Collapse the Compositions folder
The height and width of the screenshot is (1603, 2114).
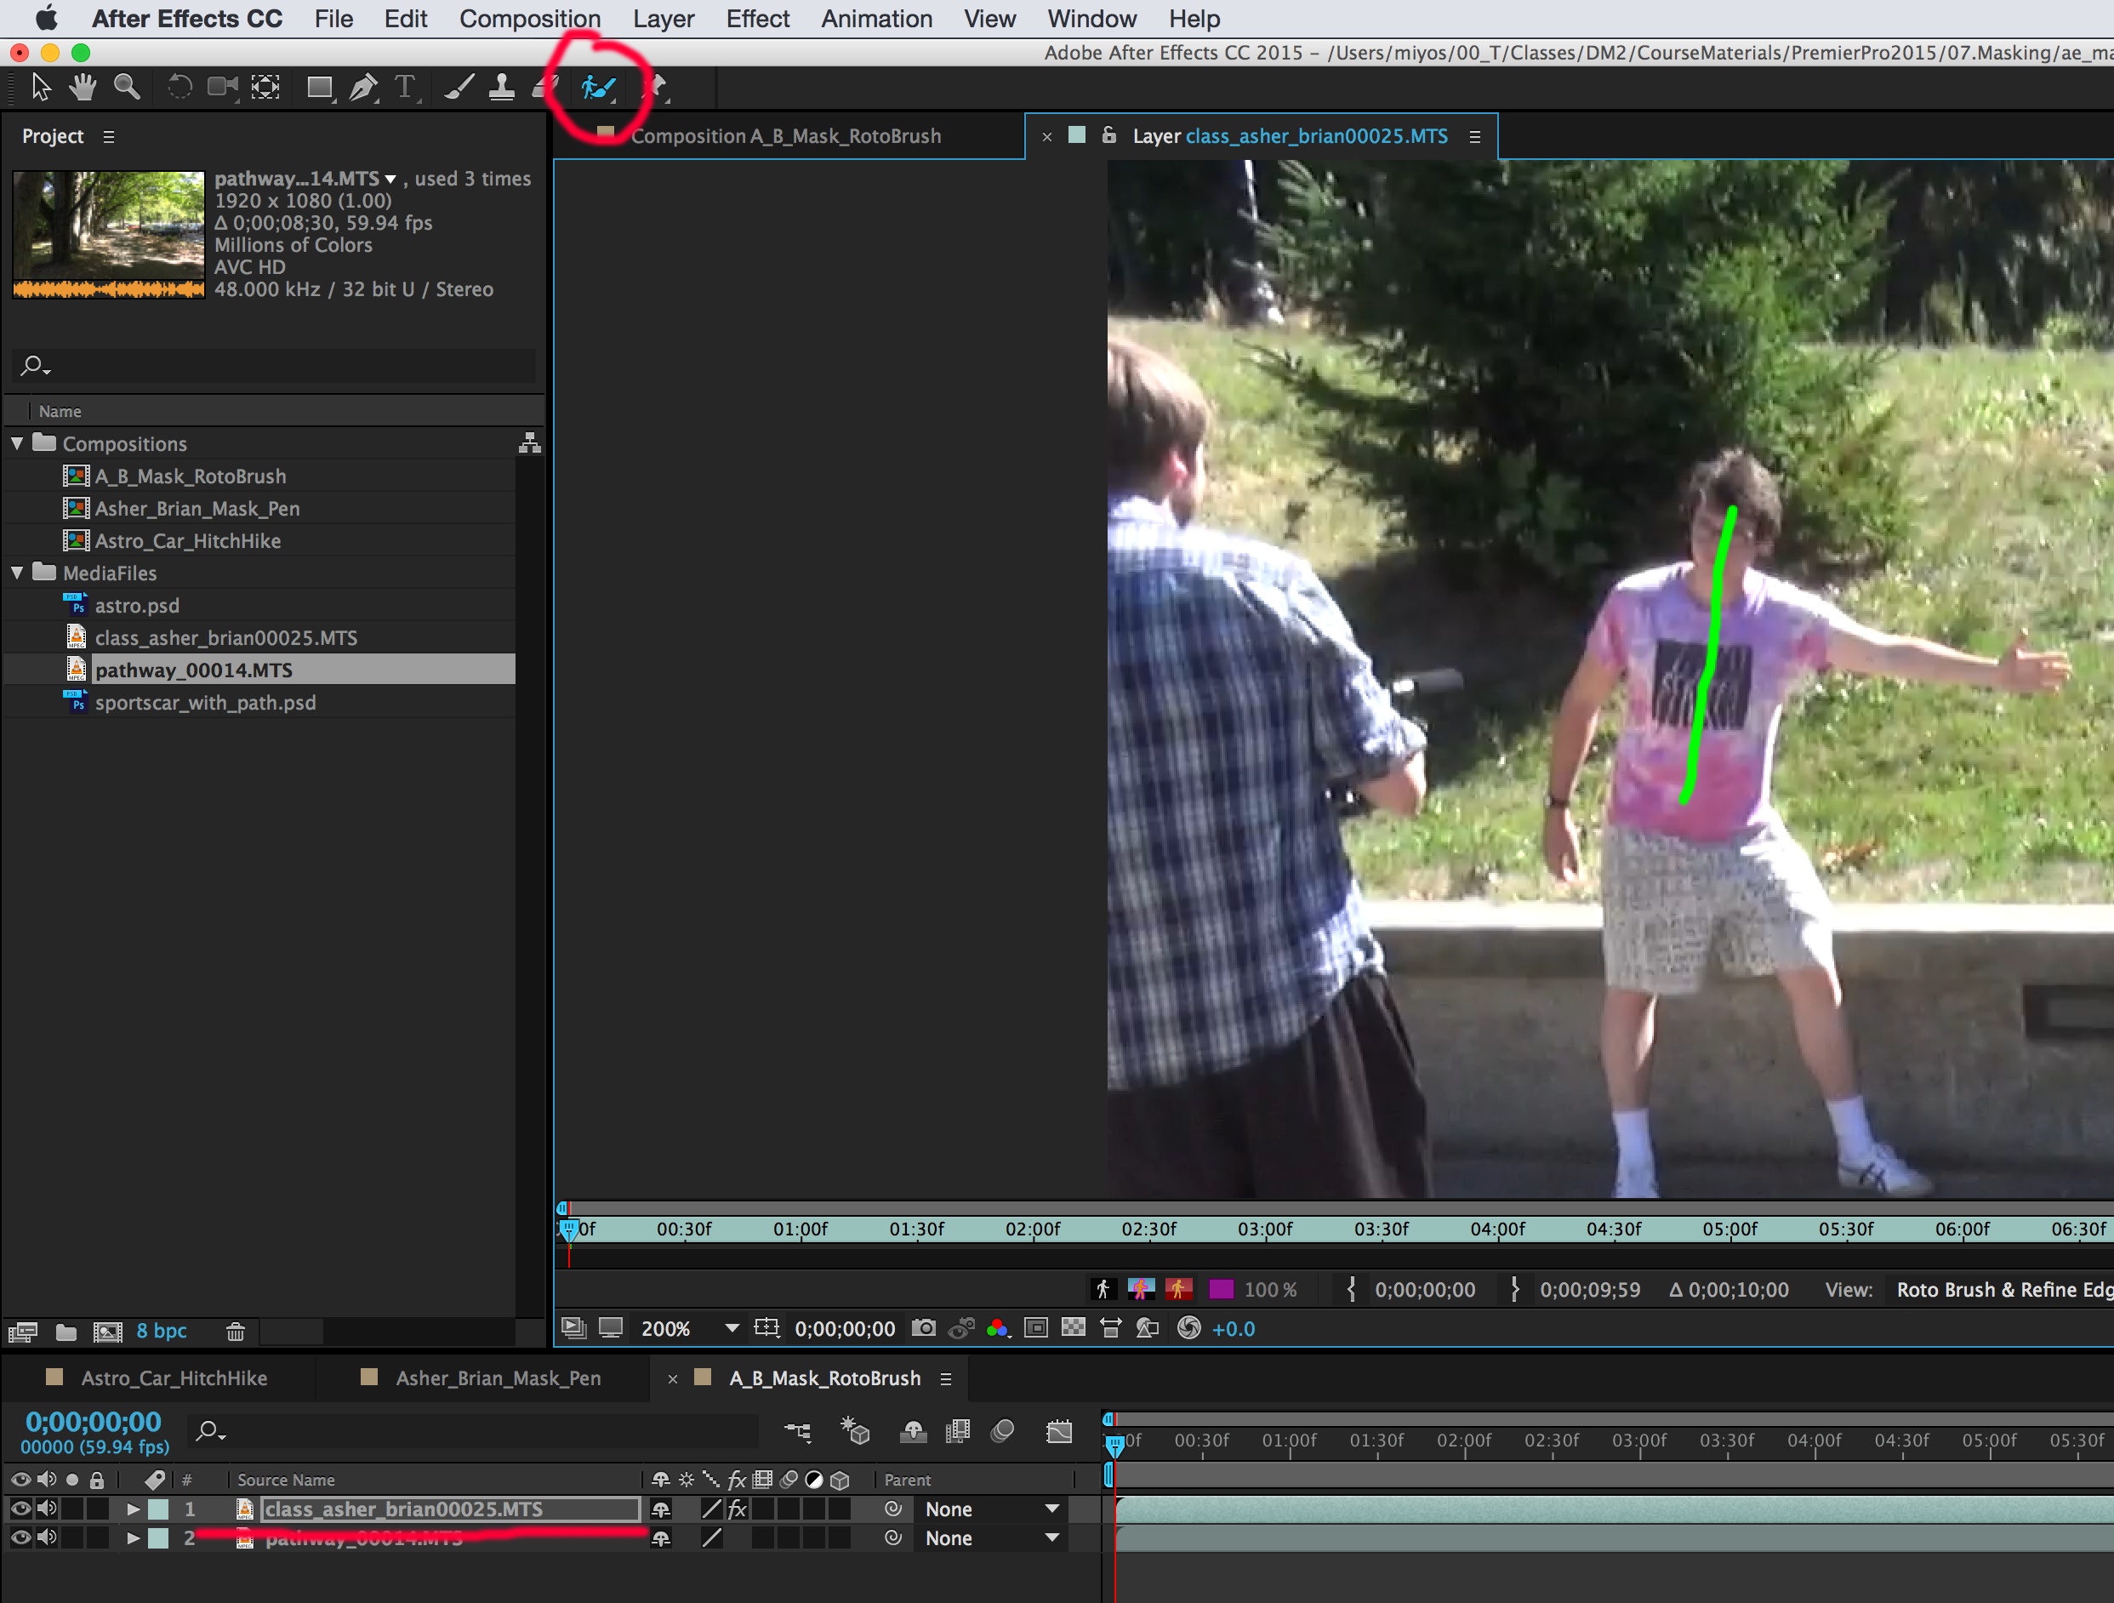17,443
